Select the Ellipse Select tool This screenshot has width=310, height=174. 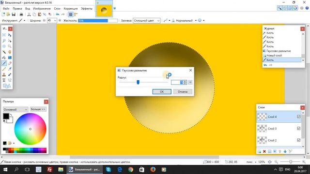(x=4, y=46)
